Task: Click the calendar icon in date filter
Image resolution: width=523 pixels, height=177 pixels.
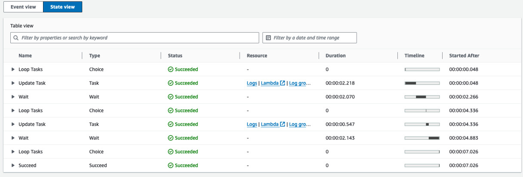Action: pos(268,38)
